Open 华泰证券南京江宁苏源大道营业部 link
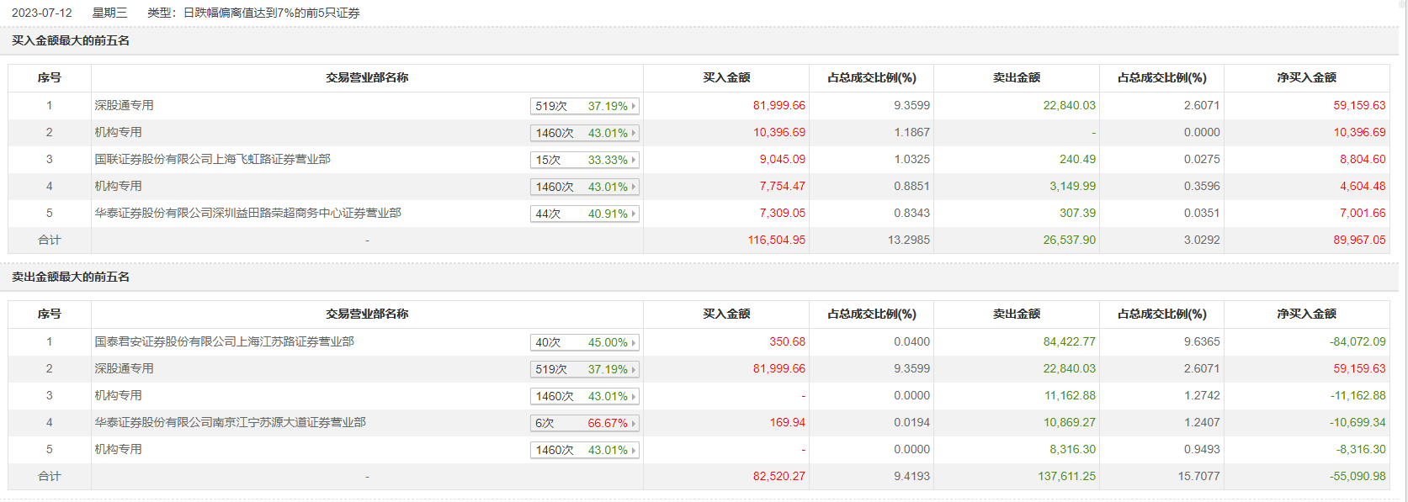Screen dimensions: 1408x502 [x=230, y=422]
